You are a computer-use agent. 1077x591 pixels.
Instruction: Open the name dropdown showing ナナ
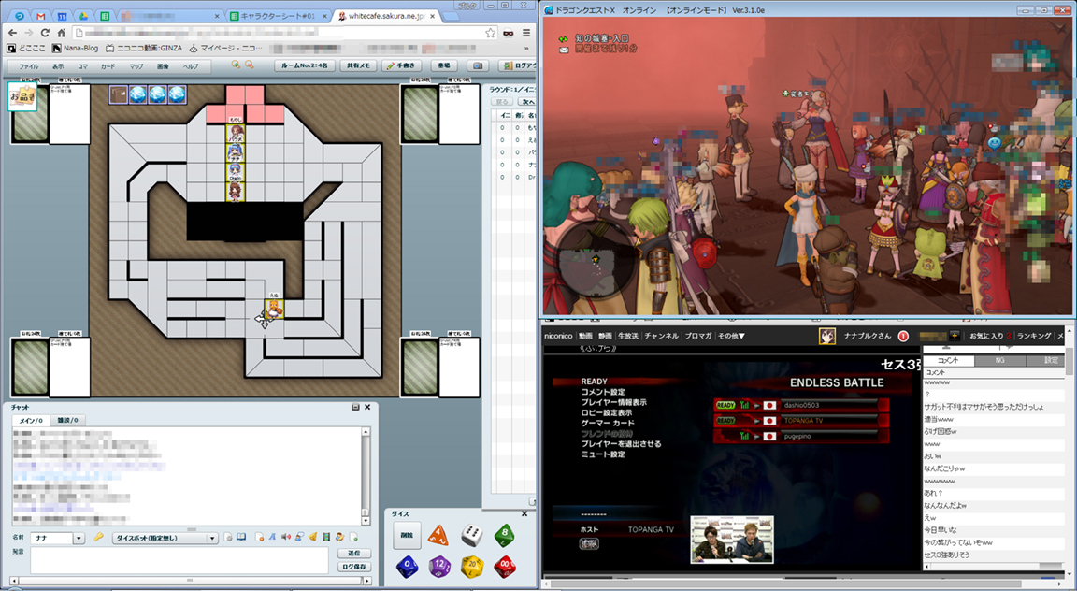pos(79,538)
